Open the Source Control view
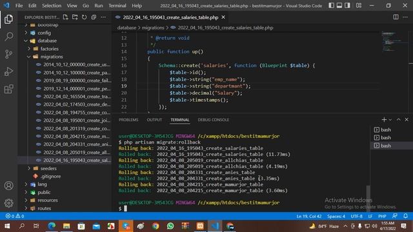 [8, 54]
